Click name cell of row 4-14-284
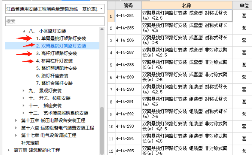 point(187,16)
